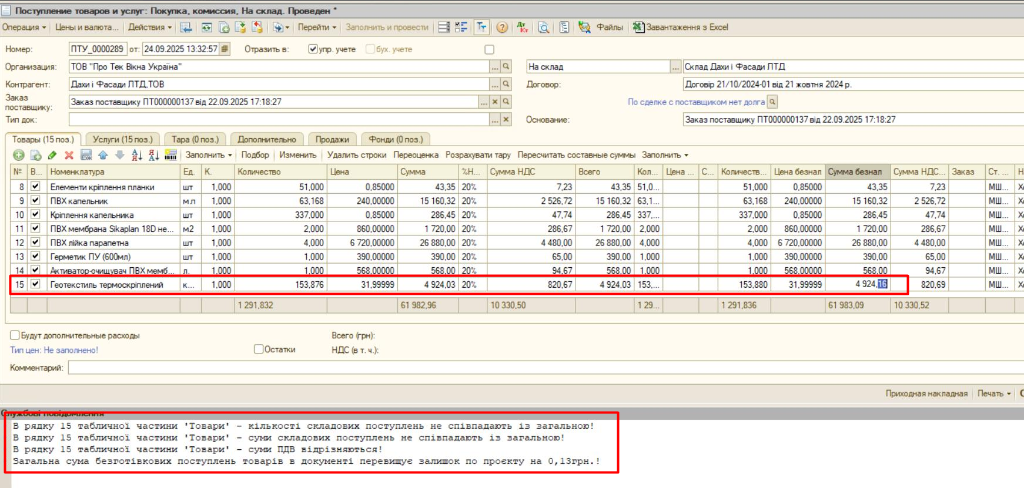Screen dimensions: 1024x488
Task: Expand the Действия dropdown menu
Action: (150, 28)
